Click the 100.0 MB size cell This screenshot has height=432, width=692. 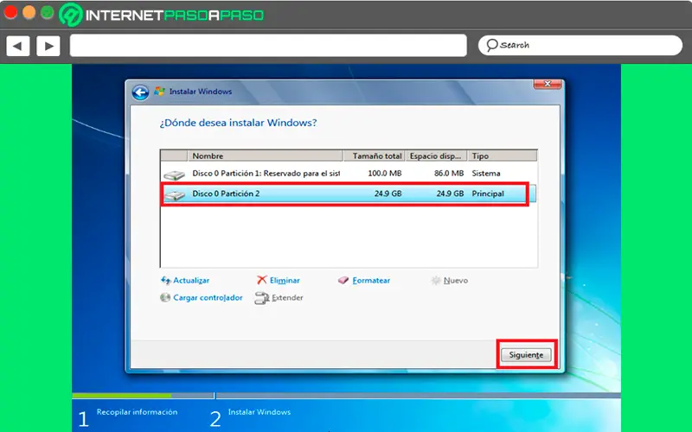[384, 174]
